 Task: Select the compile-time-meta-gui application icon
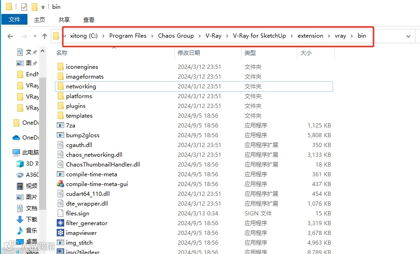pos(60,184)
